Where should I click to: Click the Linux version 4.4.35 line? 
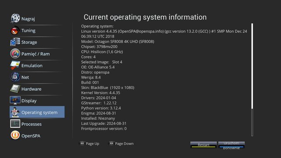pos(164,34)
